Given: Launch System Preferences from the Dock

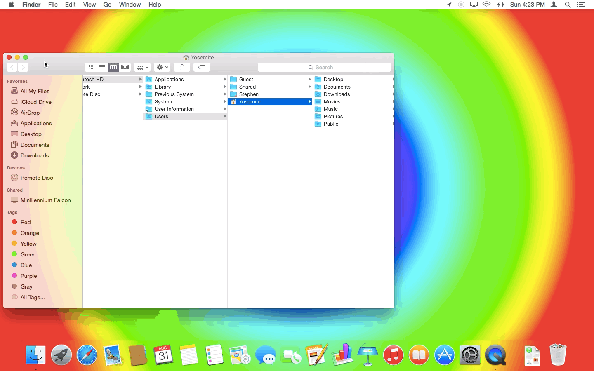Looking at the screenshot, I should click(x=470, y=355).
